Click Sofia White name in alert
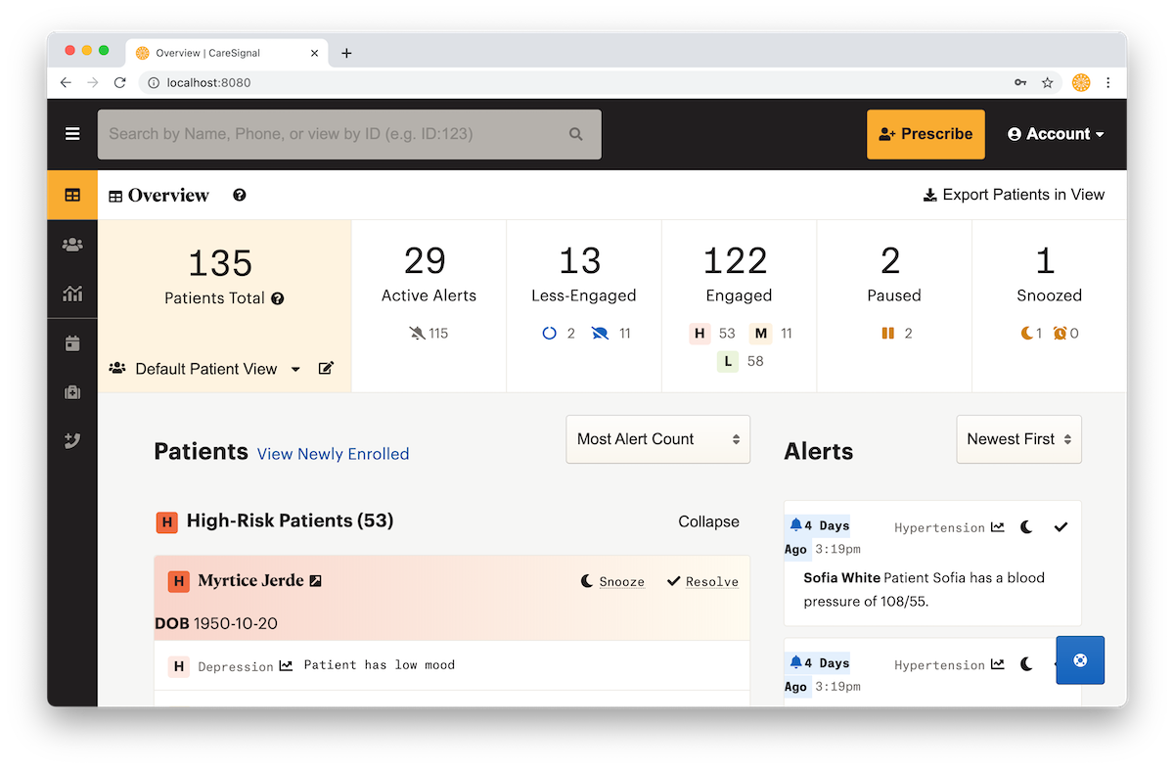The width and height of the screenshot is (1174, 769). pyautogui.click(x=842, y=578)
